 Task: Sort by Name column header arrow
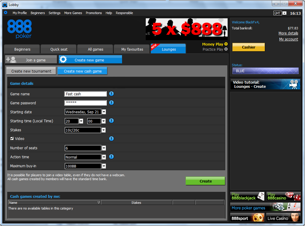99,203
